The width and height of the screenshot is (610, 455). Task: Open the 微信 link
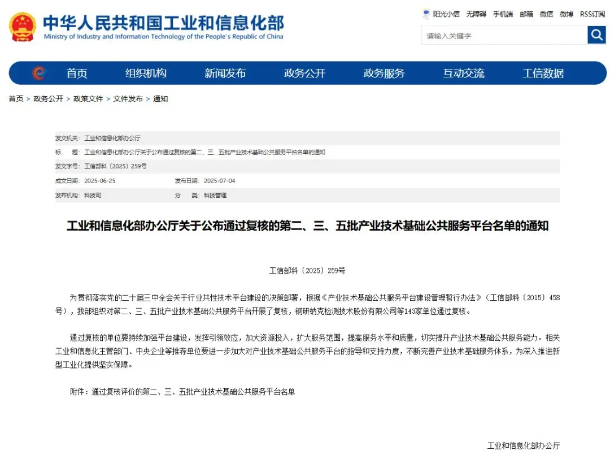tap(546, 14)
